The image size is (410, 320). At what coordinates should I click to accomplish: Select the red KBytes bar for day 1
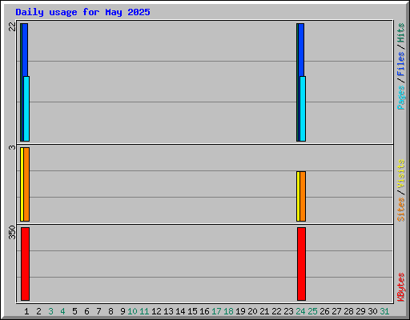tap(25, 264)
